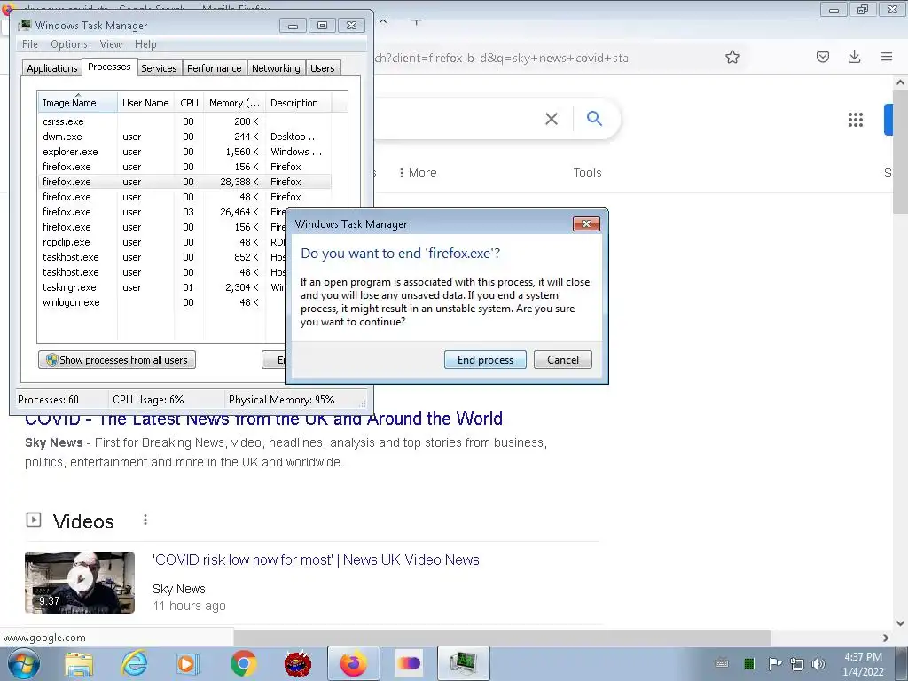Open the Services tab

pos(160,67)
